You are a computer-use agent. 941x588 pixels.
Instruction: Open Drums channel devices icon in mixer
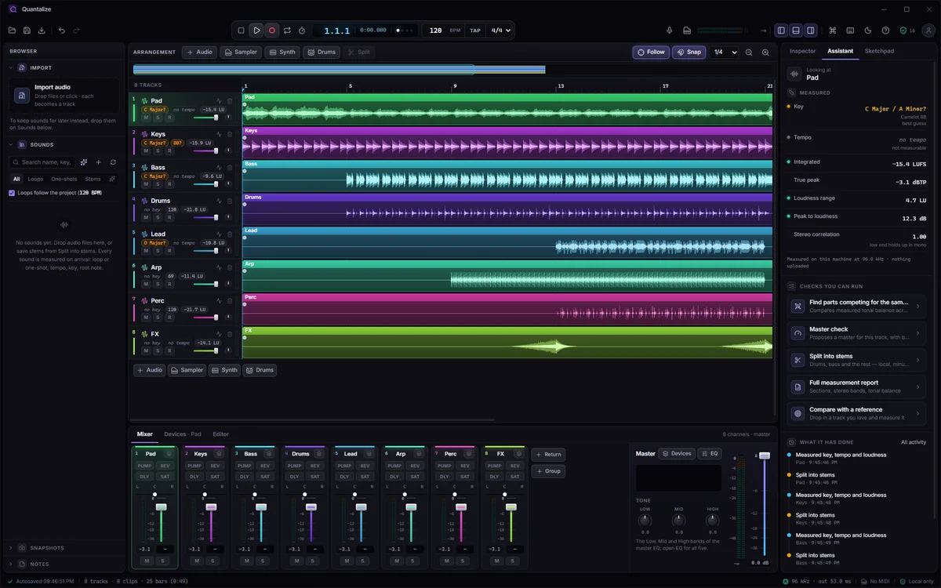pos(319,453)
